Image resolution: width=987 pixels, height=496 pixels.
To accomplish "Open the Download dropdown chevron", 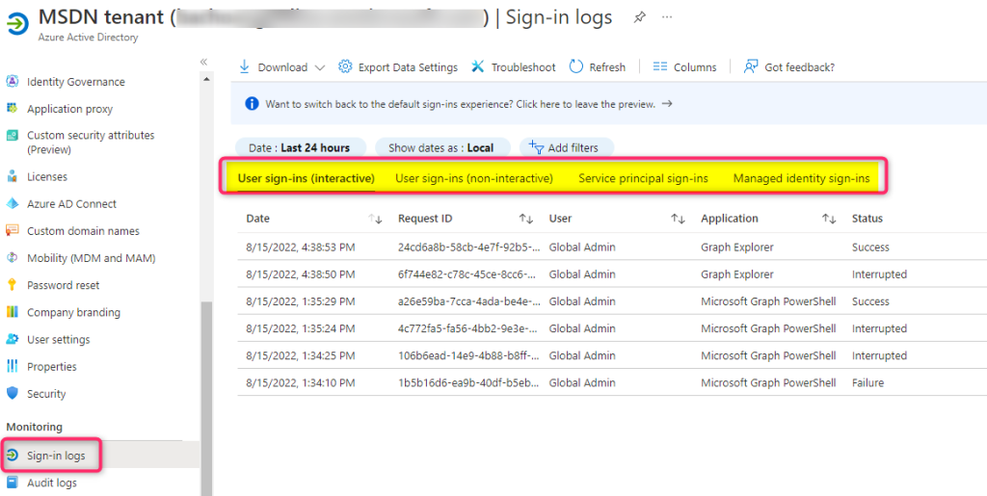I will (x=320, y=67).
